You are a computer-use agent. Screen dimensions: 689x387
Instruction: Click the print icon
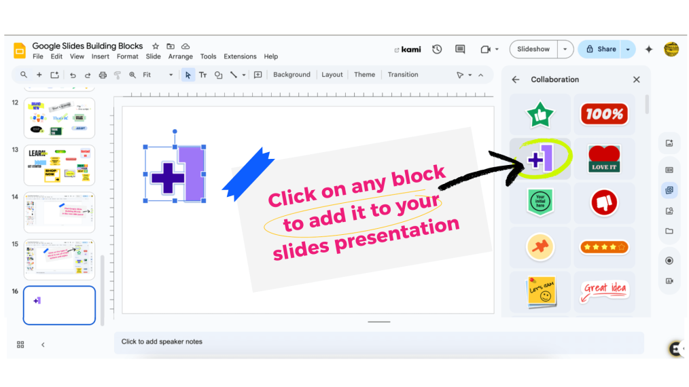[103, 75]
